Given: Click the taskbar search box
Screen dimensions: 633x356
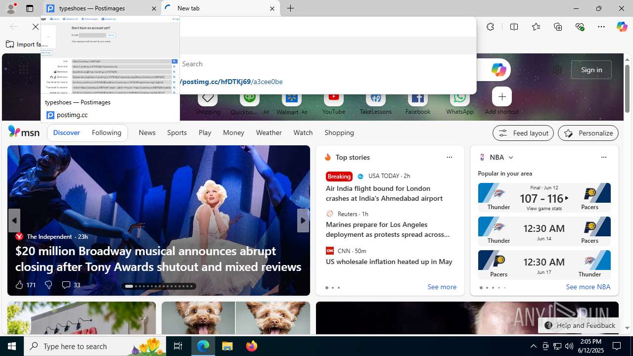Looking at the screenshot, I should (94, 346).
